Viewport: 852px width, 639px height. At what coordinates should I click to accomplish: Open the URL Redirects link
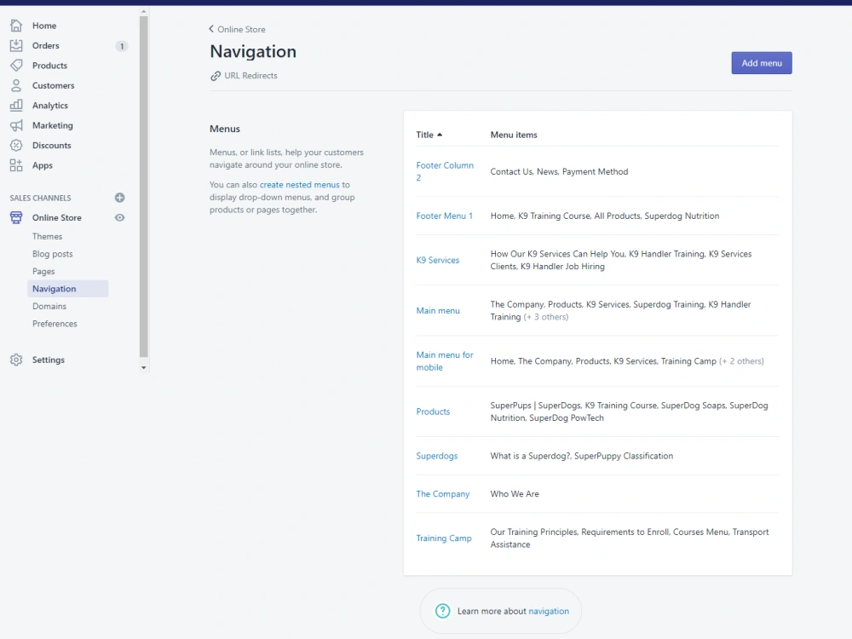click(250, 76)
